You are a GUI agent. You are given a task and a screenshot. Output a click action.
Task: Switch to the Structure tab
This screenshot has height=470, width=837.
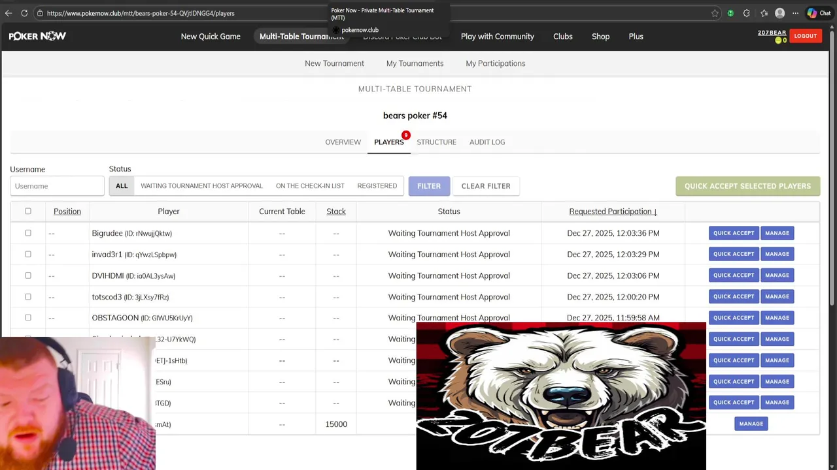(x=437, y=142)
